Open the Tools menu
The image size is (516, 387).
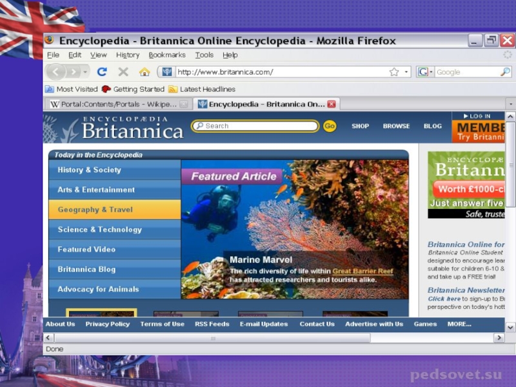point(204,55)
